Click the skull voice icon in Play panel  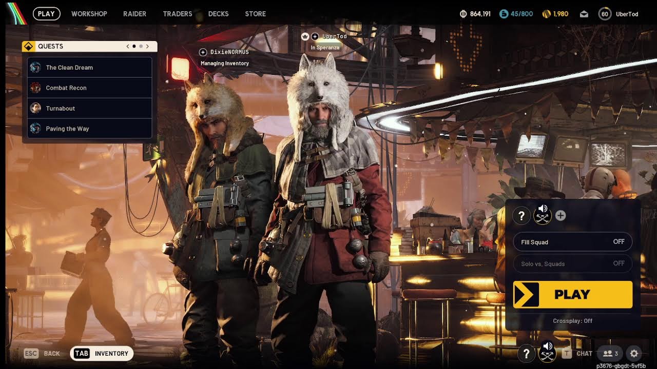click(543, 215)
